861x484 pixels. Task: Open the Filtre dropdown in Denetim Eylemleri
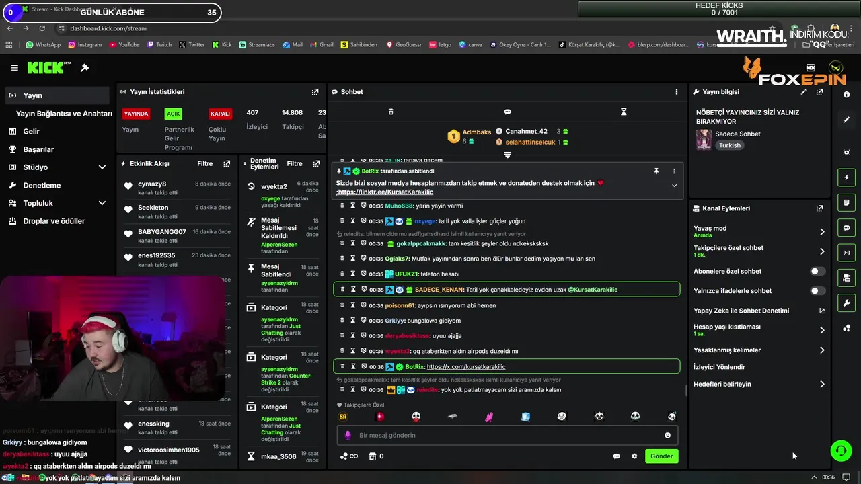tap(295, 163)
